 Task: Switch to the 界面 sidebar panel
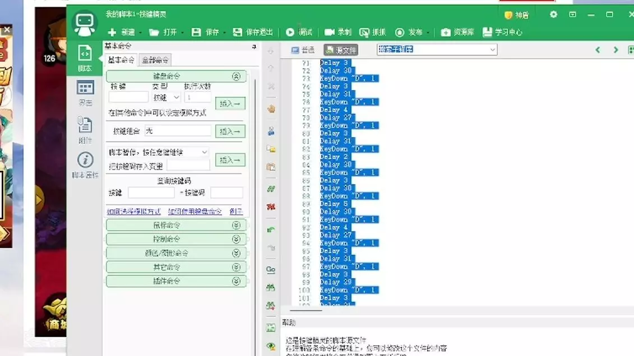click(85, 93)
